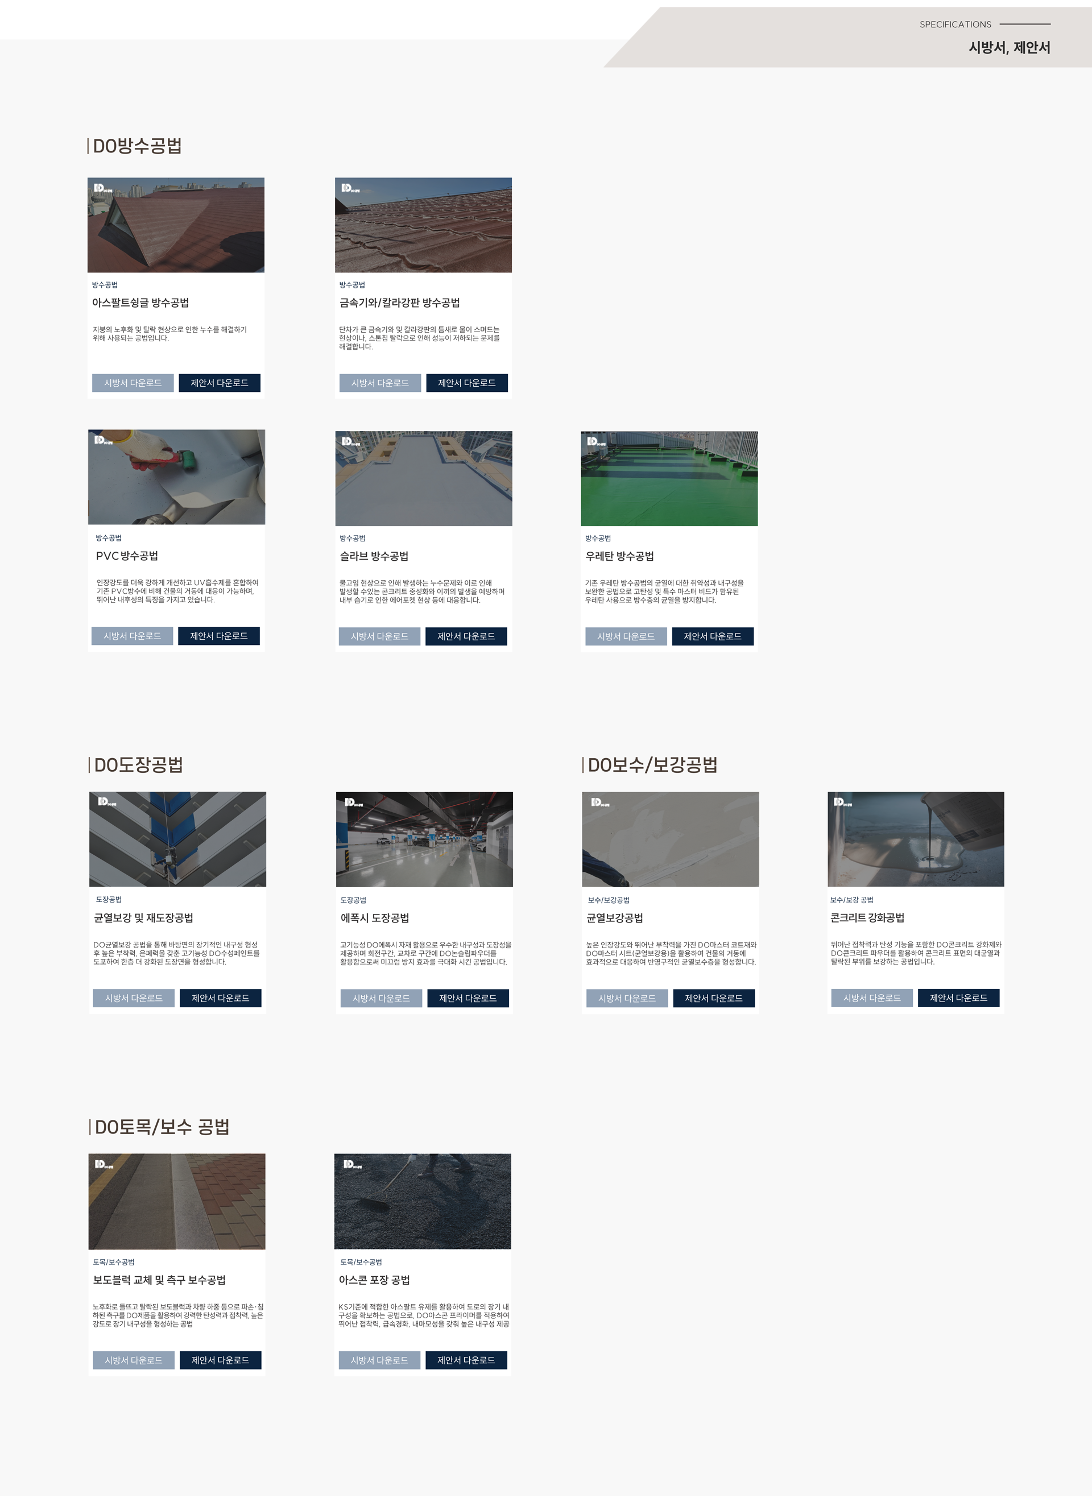Viewport: 1092px width, 1498px height.
Task: Click 시방서 다운로드 under 균열보강공법
Action: 627,999
